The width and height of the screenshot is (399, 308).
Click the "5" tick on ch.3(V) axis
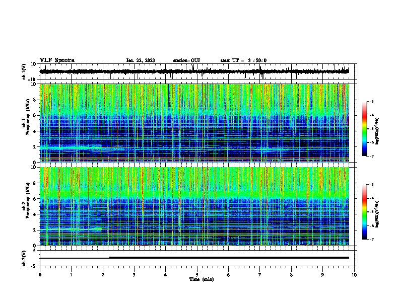pyautogui.click(x=35, y=251)
